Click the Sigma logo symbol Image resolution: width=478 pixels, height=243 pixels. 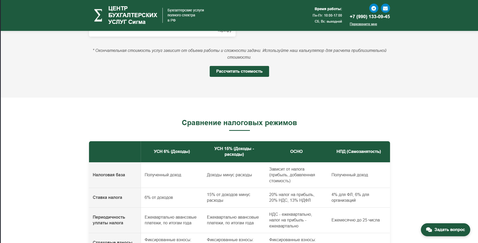98,15
